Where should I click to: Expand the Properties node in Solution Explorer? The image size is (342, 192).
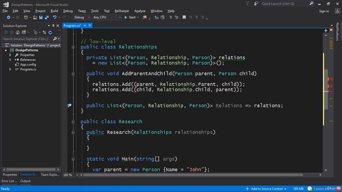(x=10, y=55)
